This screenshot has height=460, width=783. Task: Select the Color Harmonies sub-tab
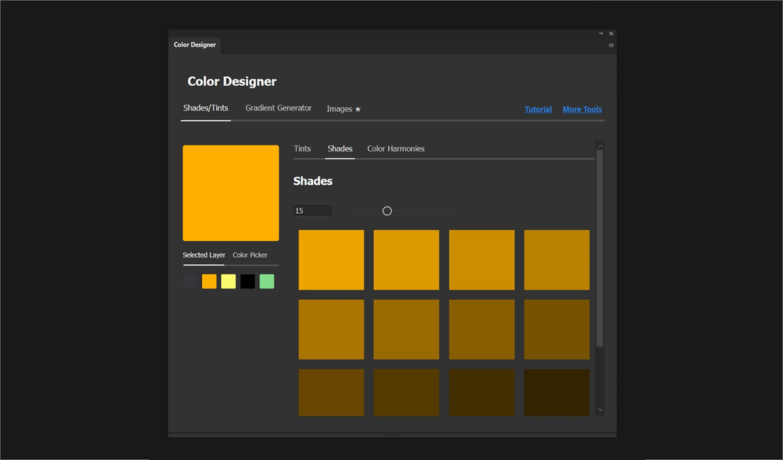tap(396, 149)
